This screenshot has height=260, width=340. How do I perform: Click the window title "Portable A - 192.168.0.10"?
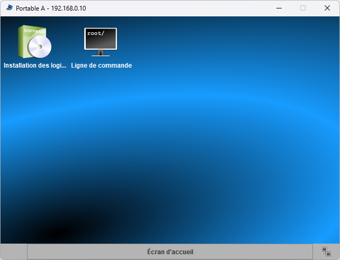click(x=51, y=8)
